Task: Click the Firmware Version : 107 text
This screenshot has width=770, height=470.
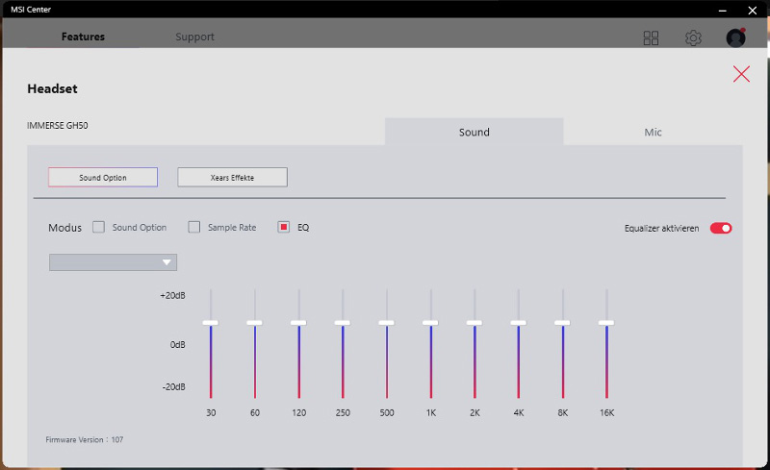Action: 85,439
